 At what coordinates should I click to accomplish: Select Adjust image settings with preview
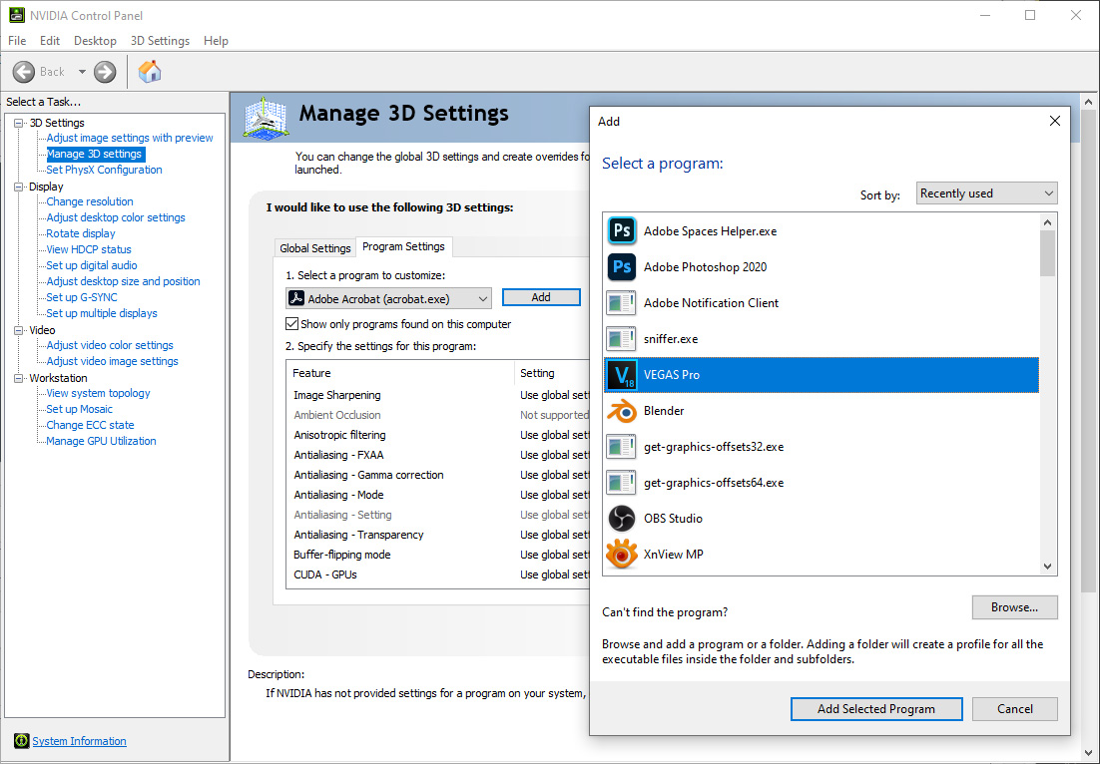tap(130, 138)
